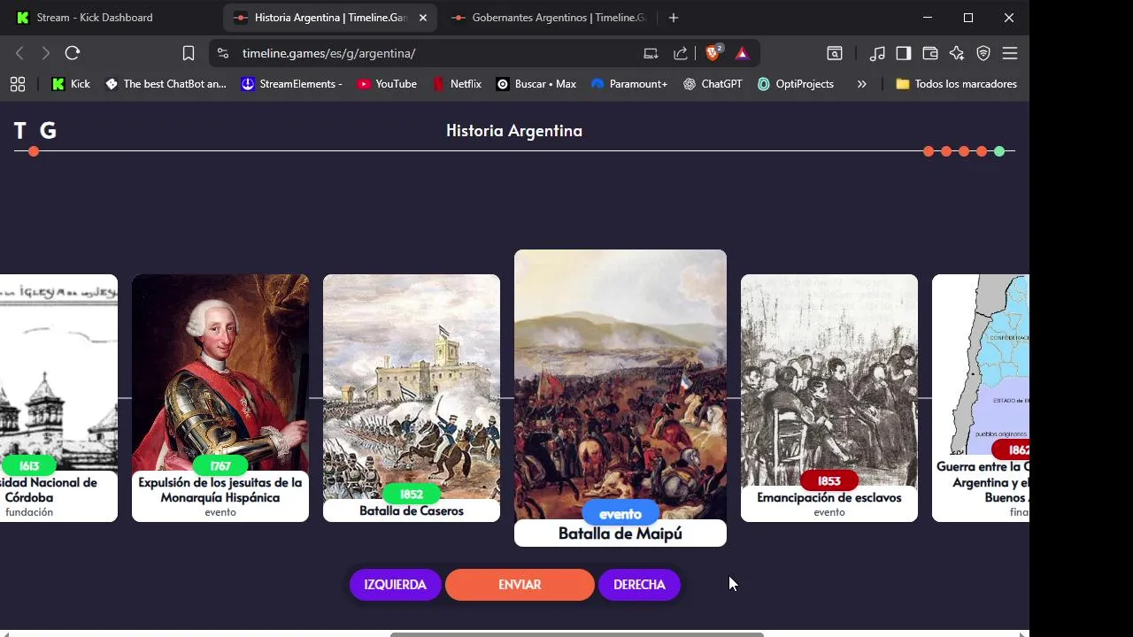
Task: Open Leo AI sparkle icon
Action: pos(957,53)
